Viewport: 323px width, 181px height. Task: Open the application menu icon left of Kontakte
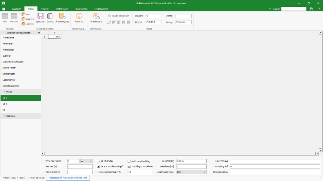tap(4, 9)
